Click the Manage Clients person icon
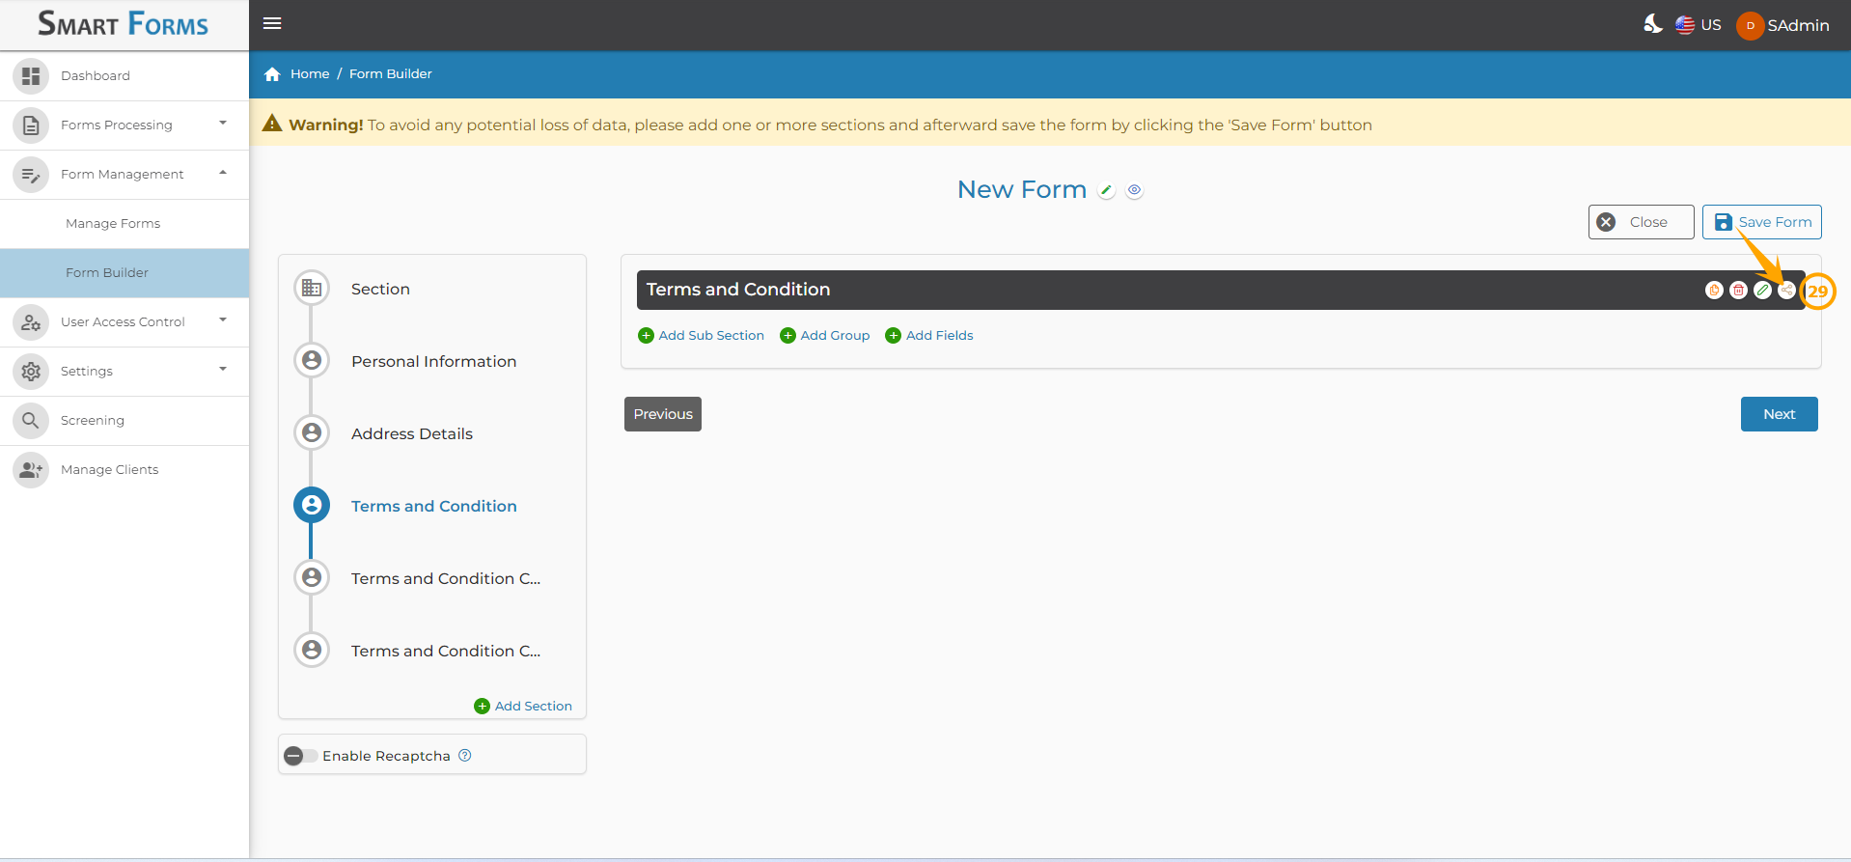 (x=31, y=469)
